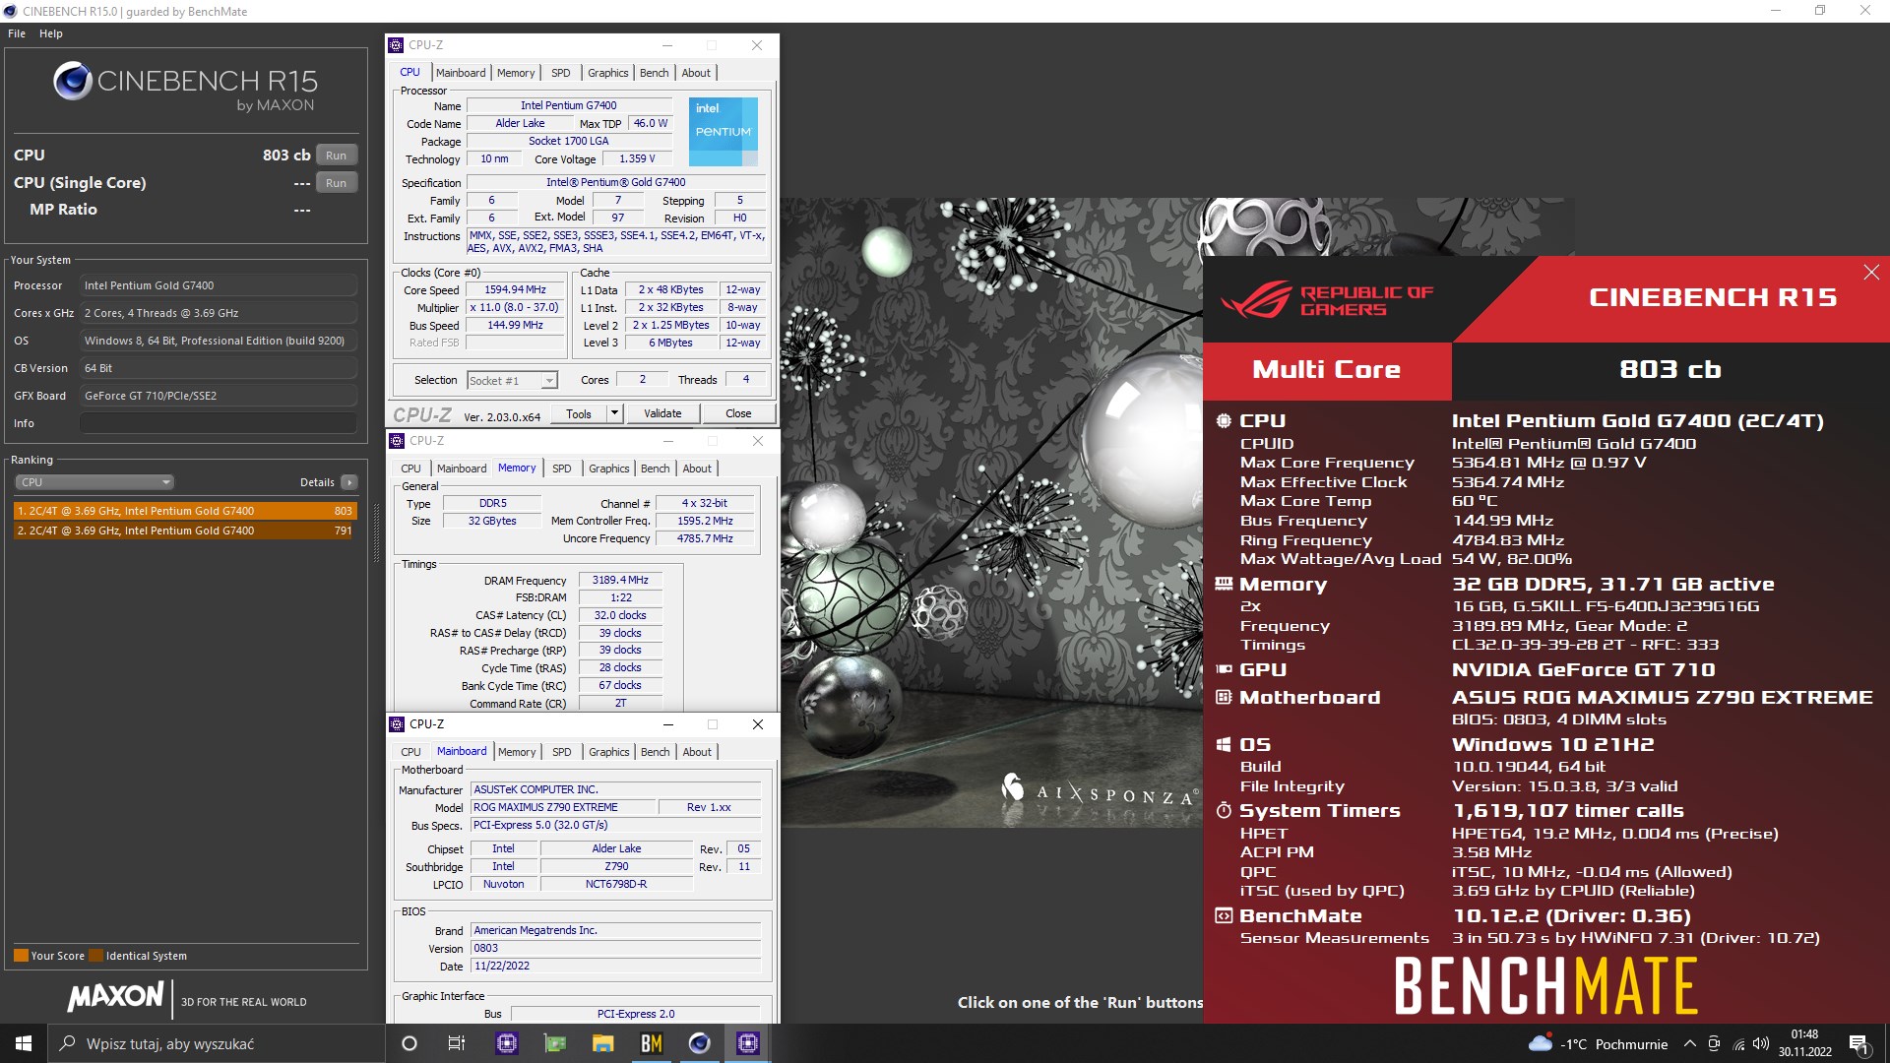Select Memory tab in the Mainboard CPU-Z window
Viewport: 1890px width, 1063px height.
click(517, 752)
